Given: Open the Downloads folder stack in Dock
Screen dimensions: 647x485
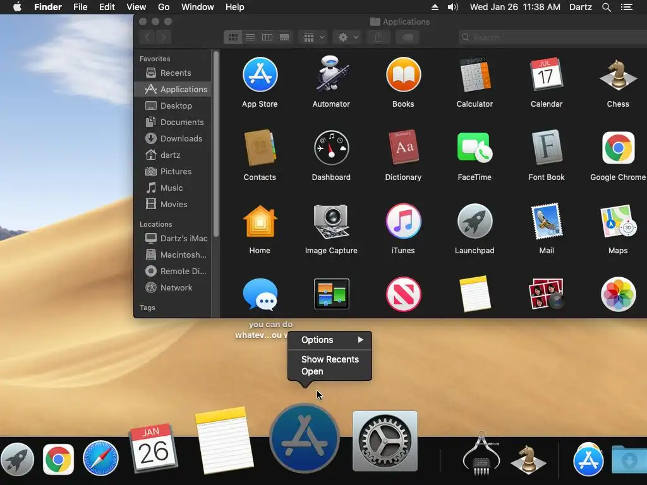Looking at the screenshot, I should pos(629,459).
